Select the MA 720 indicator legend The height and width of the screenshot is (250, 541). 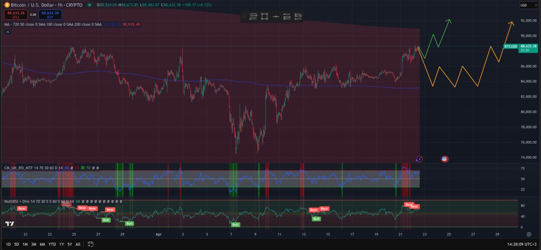coord(53,24)
